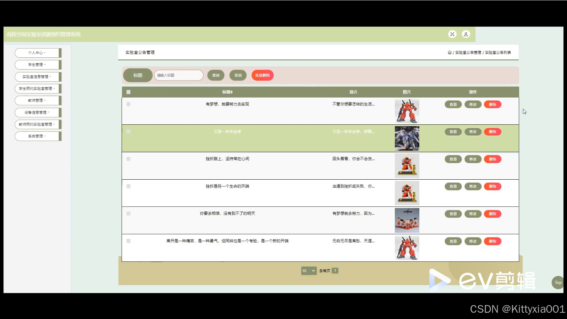
Task: Open image thumbnail for 又是一年毕业季 row
Action: [x=407, y=138]
